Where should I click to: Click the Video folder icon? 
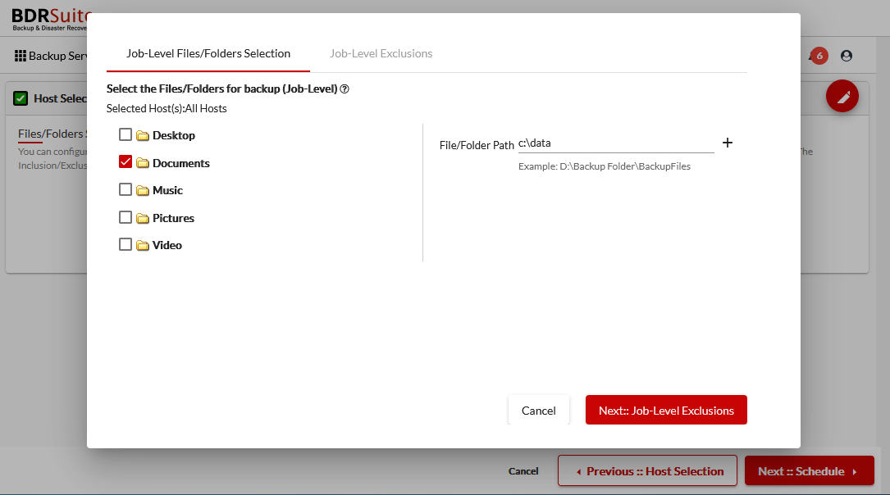(144, 244)
